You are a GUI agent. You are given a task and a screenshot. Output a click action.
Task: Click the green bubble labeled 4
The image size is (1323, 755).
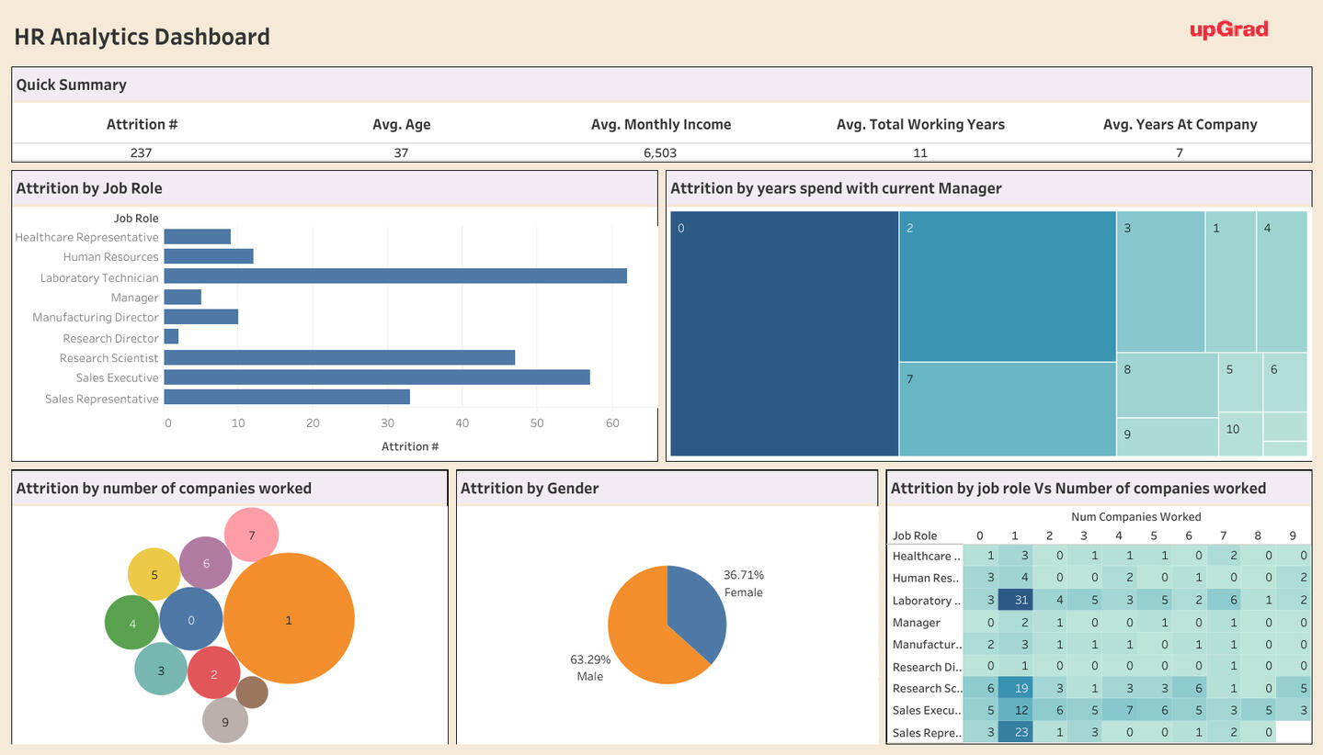pos(132,624)
